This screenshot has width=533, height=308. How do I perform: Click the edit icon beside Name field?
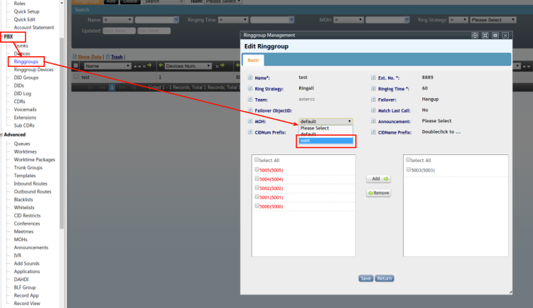click(249, 77)
